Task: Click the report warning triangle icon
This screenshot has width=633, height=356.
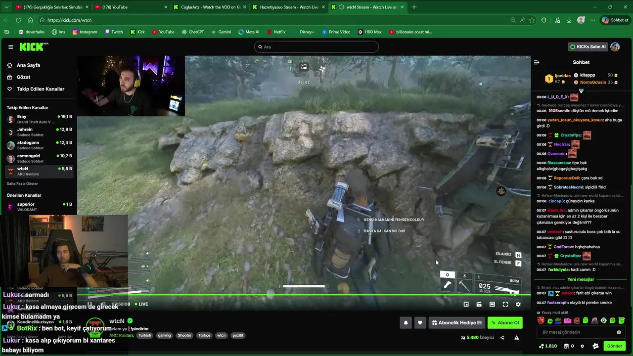Action: [516, 338]
